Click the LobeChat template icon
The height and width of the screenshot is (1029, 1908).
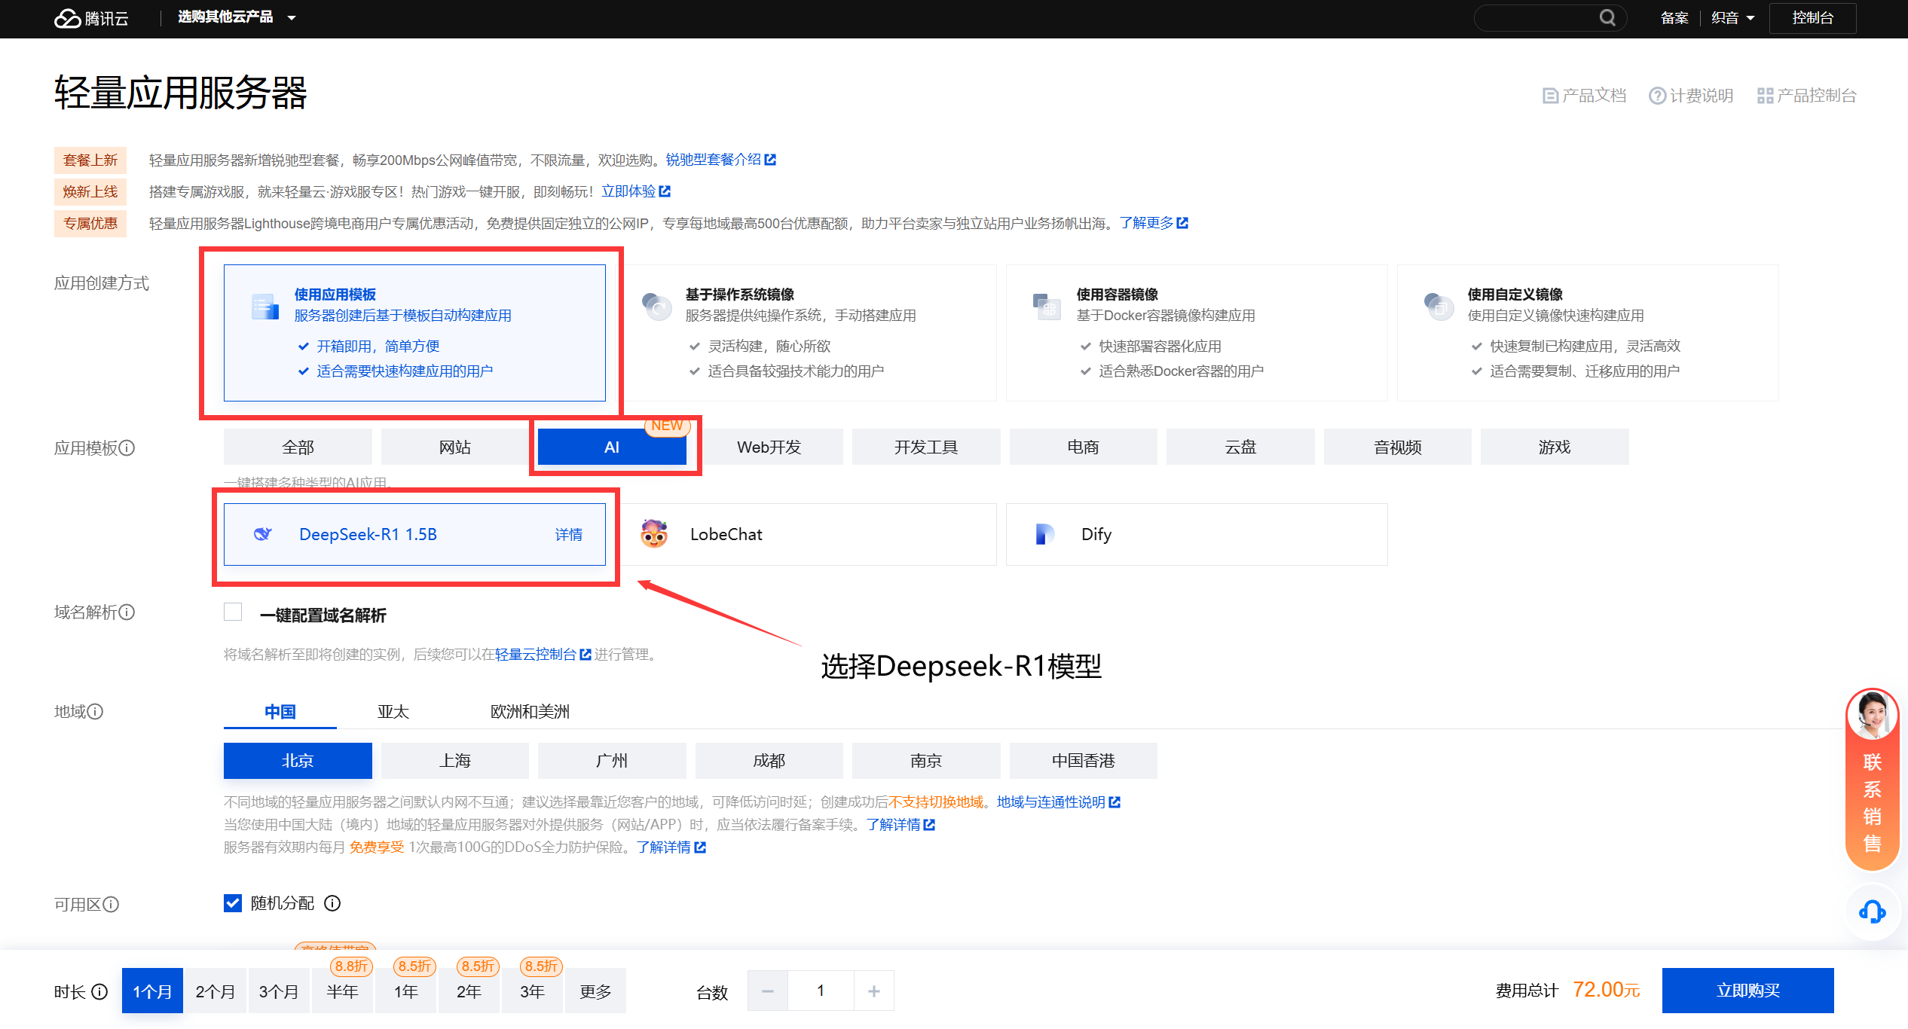(x=654, y=534)
